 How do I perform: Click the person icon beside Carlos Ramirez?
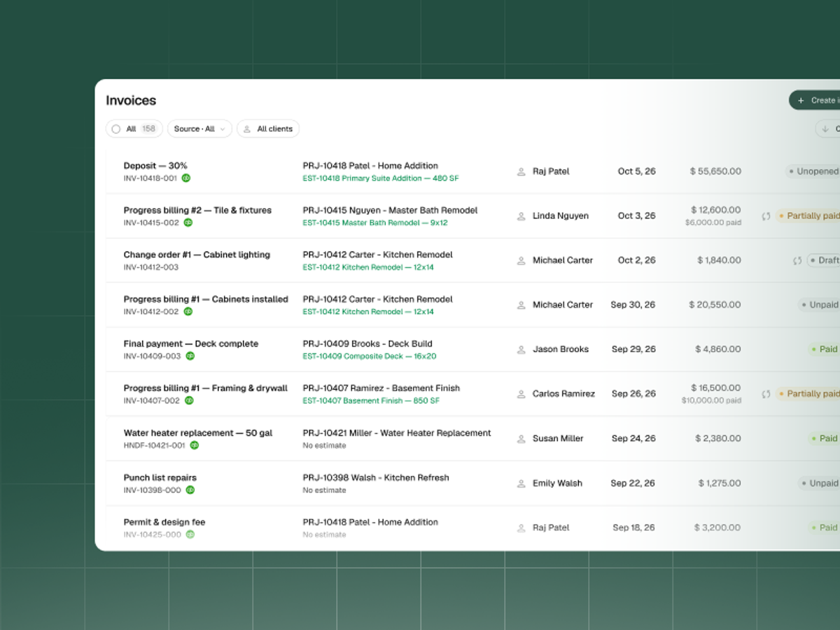pyautogui.click(x=521, y=394)
